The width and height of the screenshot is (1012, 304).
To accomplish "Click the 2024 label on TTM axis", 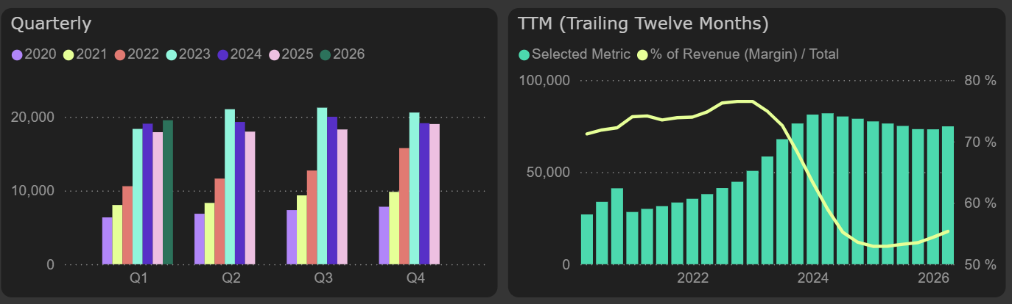I will point(813,278).
